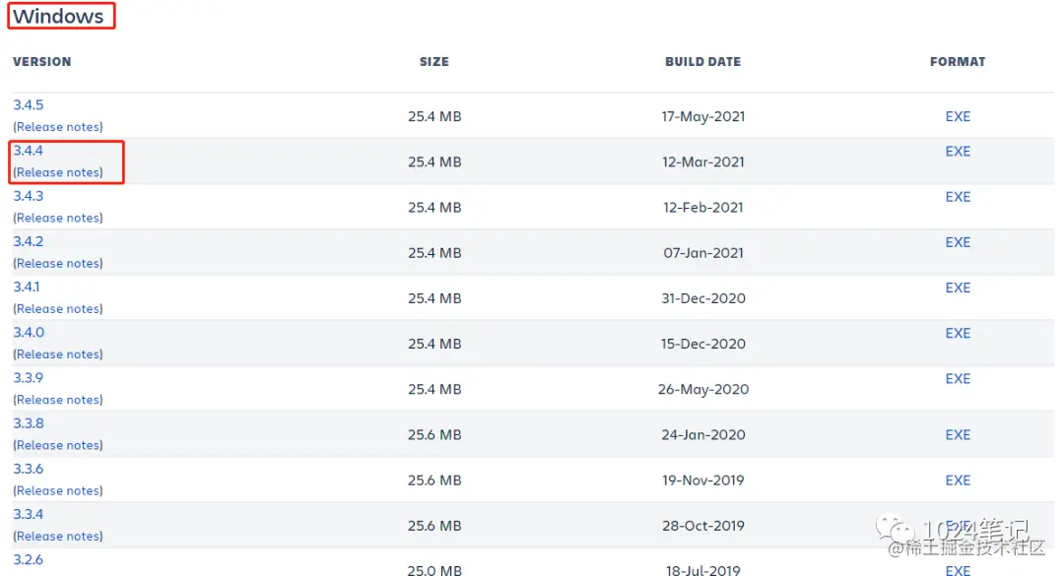Download EXE for build 18-Jul-2019
This screenshot has height=576, width=1064.
(x=958, y=570)
